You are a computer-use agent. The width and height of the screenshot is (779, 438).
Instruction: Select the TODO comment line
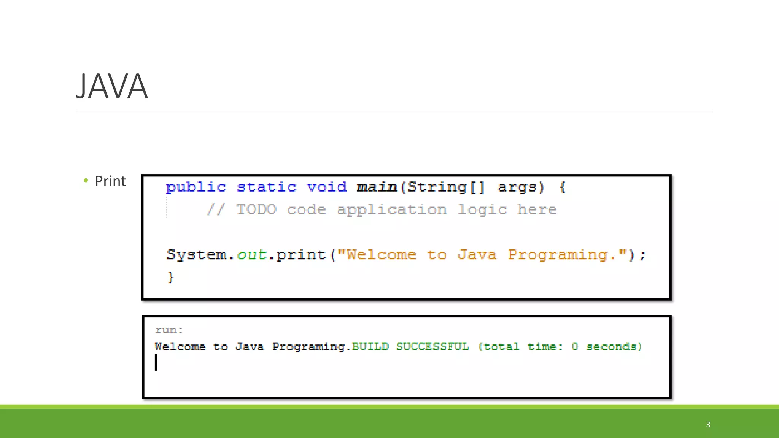pyautogui.click(x=382, y=210)
